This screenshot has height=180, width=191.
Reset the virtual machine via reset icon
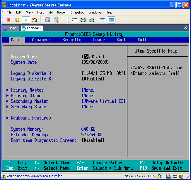pos(34,20)
